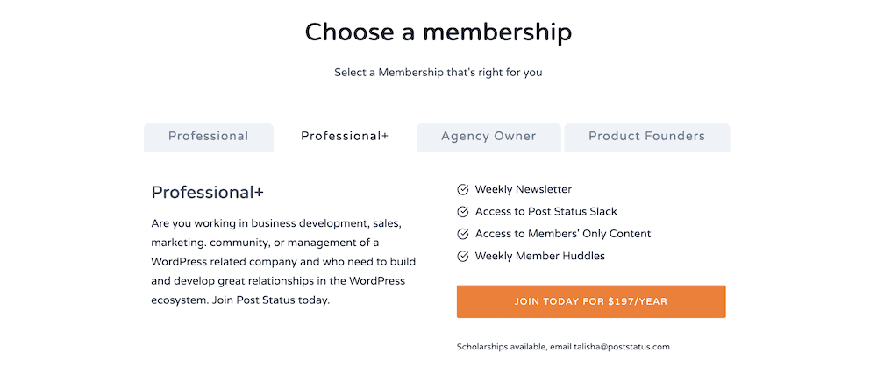This screenshot has width=877, height=374.
Task: Click the checkmark icon beside Weekly Member Huddles
Action: coord(462,257)
